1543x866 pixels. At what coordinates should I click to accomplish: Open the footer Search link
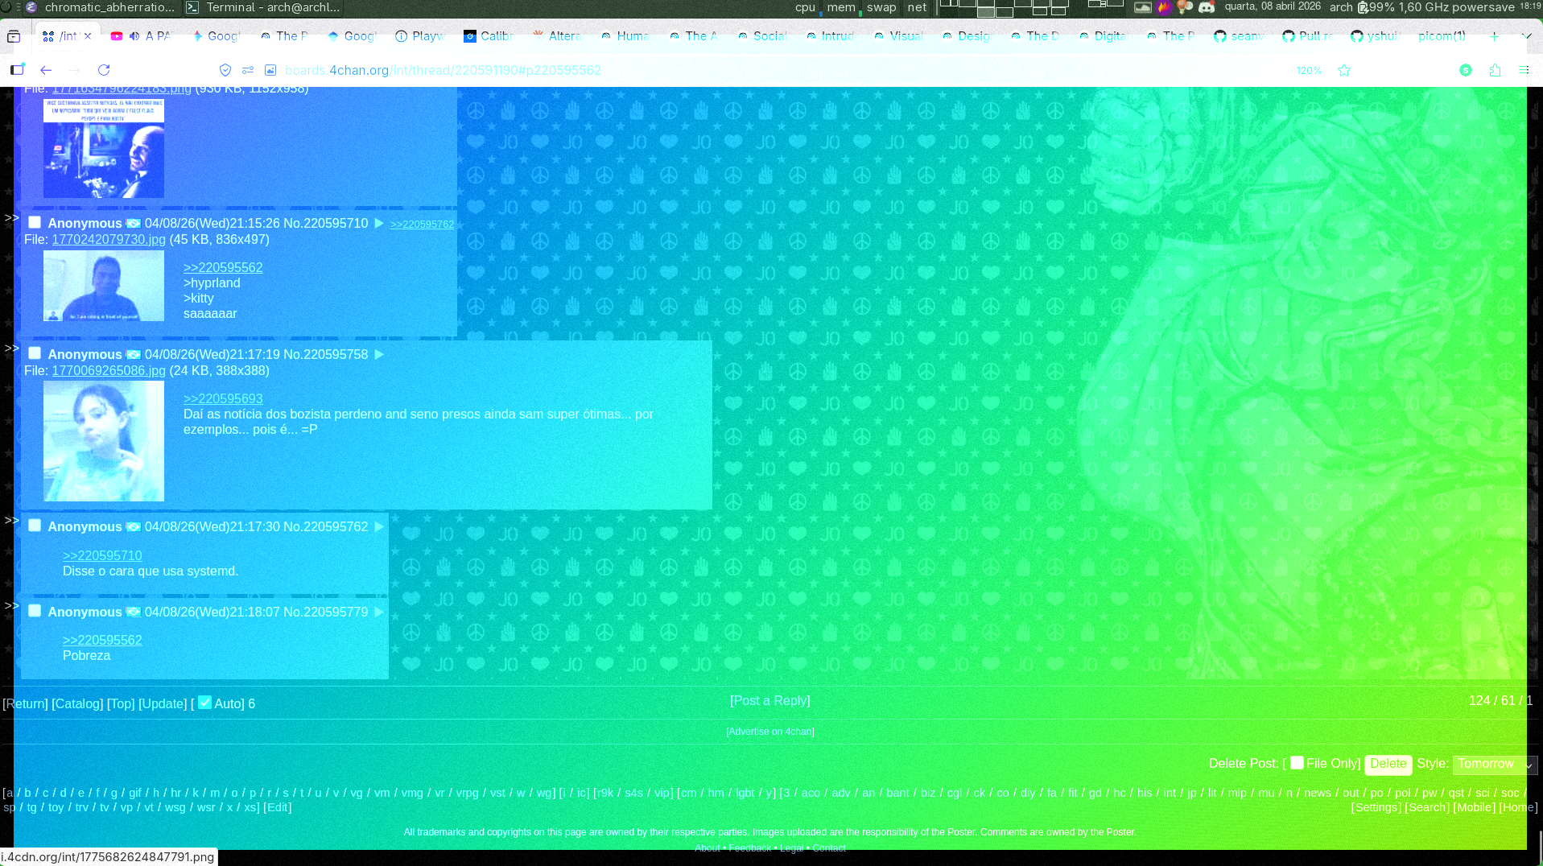pos(1427,807)
